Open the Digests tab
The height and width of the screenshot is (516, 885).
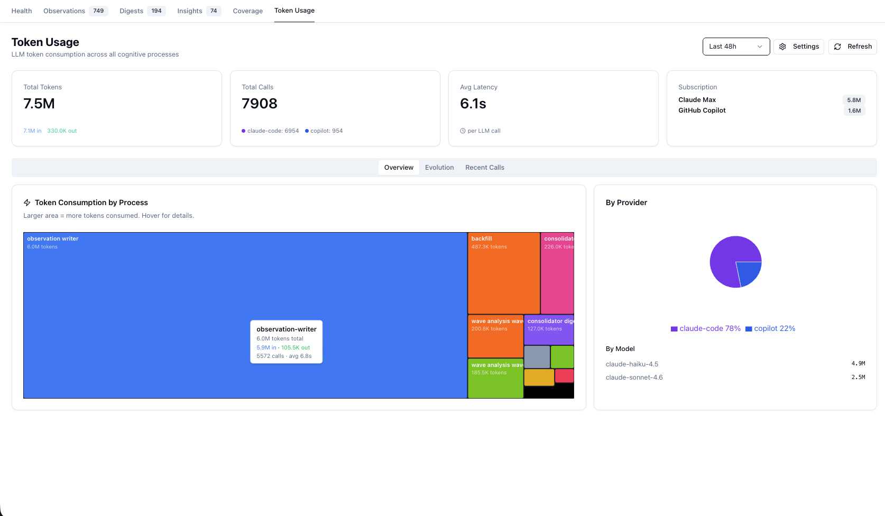142,11
